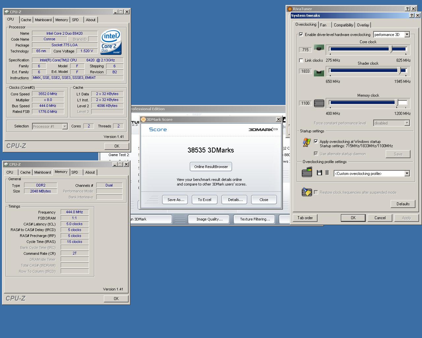Click the CAS# Latency 5.0 clocks value
Screen dimensions: 422x338
[x=75, y=224]
